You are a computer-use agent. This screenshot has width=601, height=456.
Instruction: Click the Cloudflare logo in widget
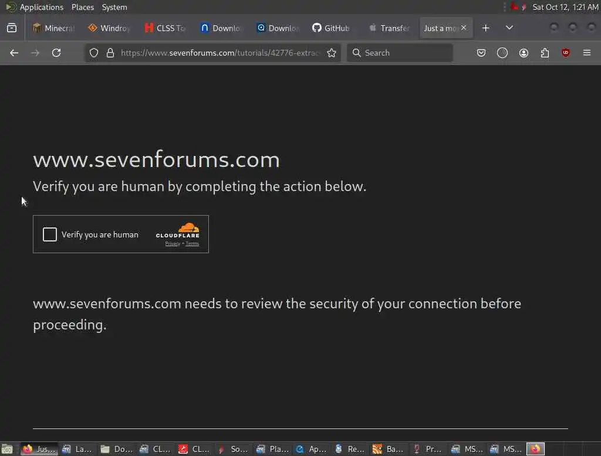178,230
